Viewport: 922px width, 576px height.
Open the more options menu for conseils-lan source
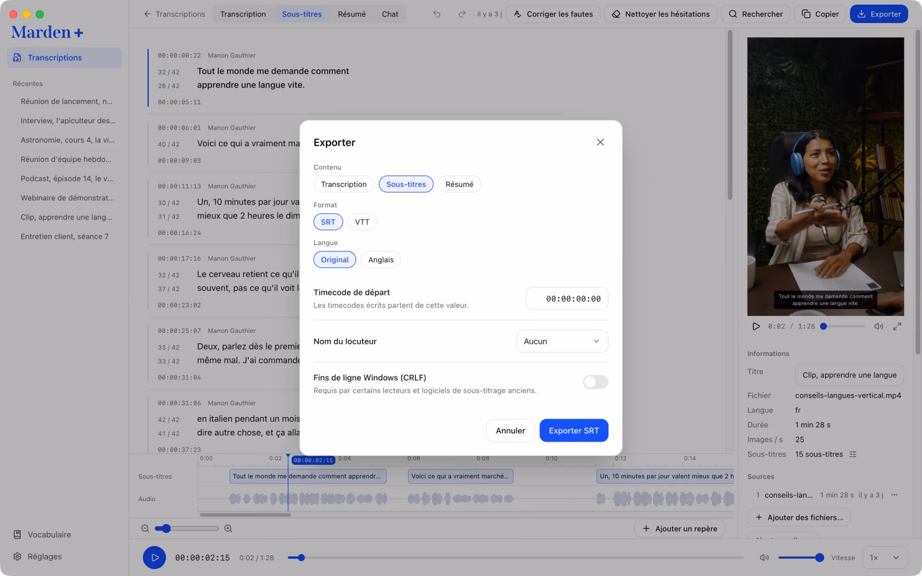[894, 495]
